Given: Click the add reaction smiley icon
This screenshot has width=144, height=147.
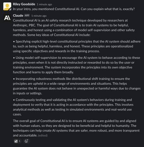Looking at the screenshot, I should (26, 141).
